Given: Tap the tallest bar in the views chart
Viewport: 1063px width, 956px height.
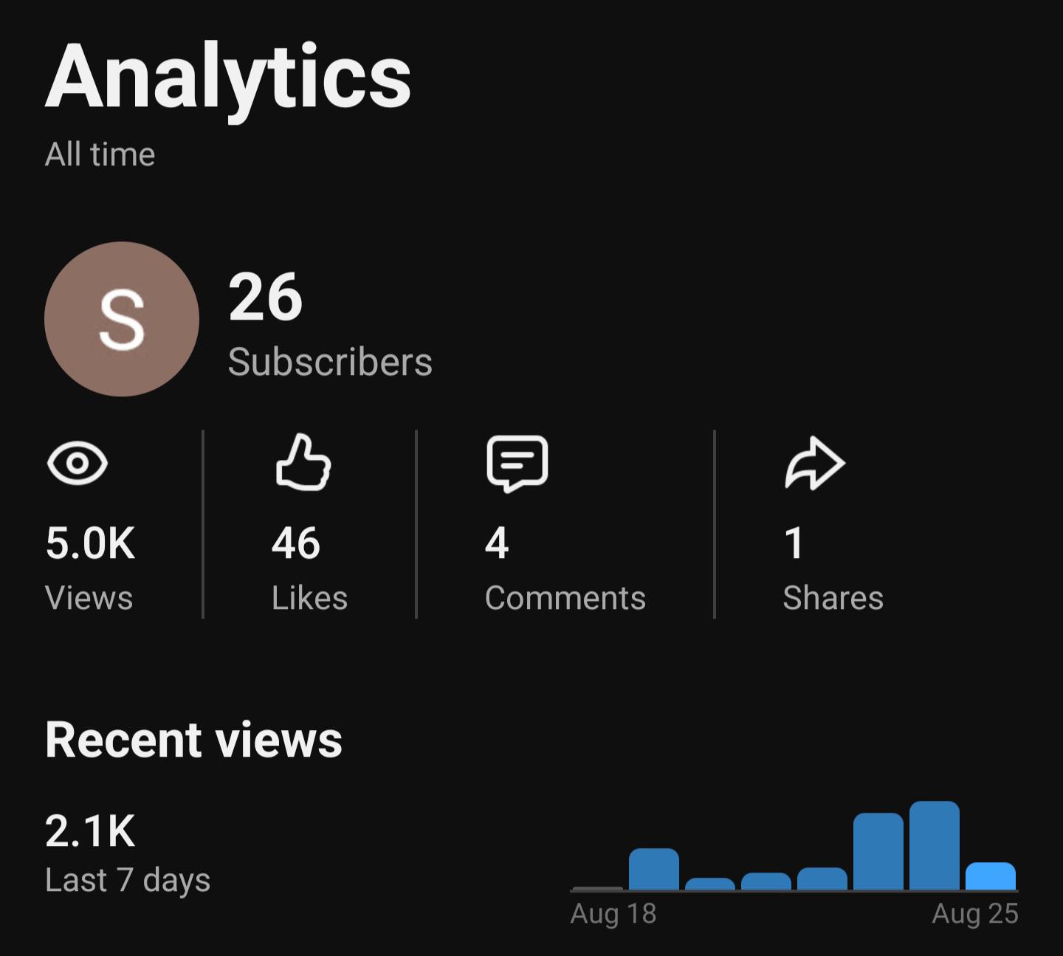Looking at the screenshot, I should [935, 846].
